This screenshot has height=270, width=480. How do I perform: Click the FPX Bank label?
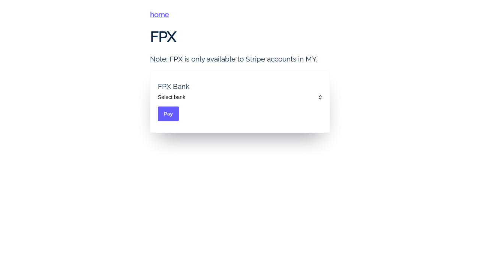173,87
